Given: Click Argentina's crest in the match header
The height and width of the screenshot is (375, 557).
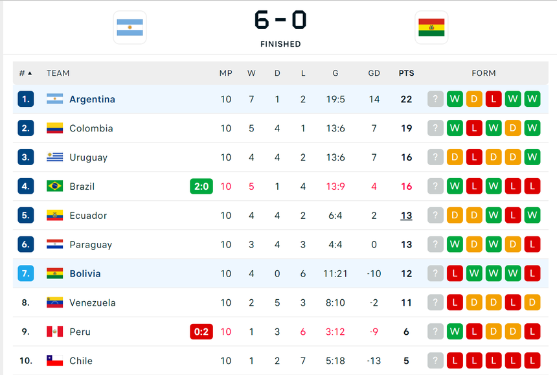Looking at the screenshot, I should pyautogui.click(x=130, y=27).
